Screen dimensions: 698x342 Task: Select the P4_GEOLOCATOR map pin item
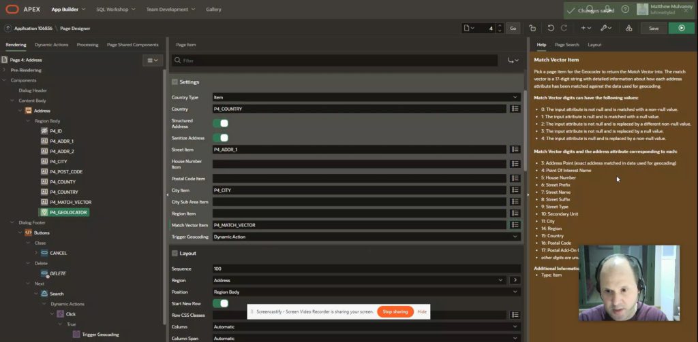(x=65, y=212)
